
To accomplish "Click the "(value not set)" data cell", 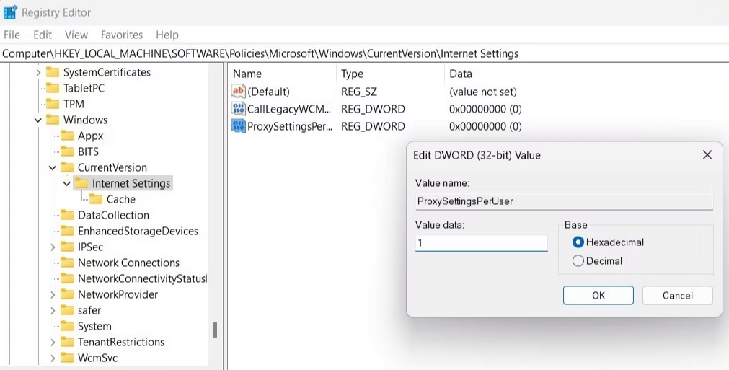I will click(x=482, y=92).
